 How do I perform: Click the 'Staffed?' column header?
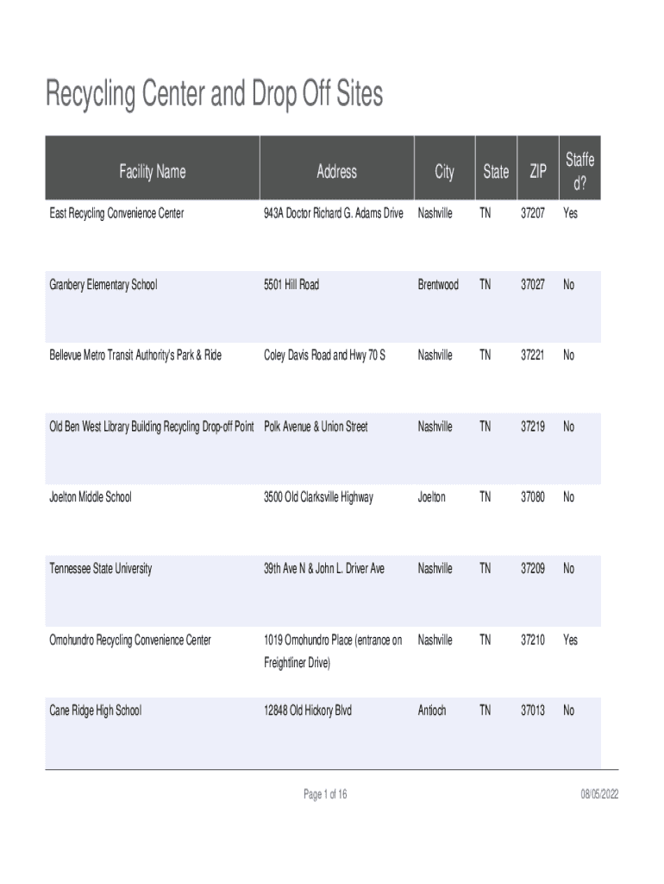click(579, 172)
